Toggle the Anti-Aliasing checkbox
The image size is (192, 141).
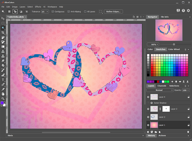[x=69, y=11]
